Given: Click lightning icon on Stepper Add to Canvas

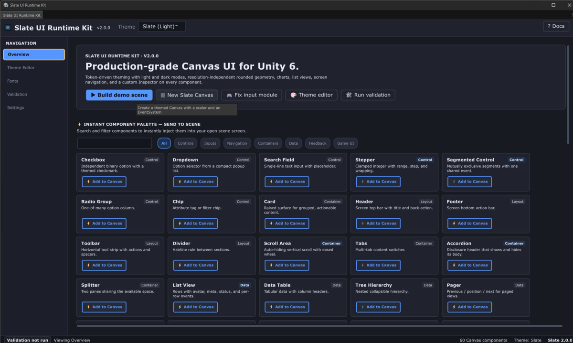Looking at the screenshot, I should pos(362,182).
